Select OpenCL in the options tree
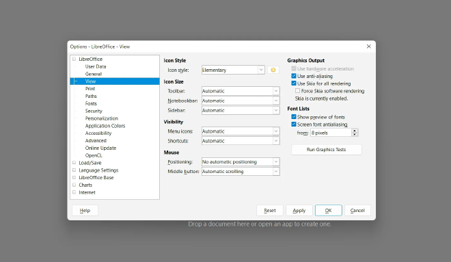The width and height of the screenshot is (451, 262). point(94,155)
